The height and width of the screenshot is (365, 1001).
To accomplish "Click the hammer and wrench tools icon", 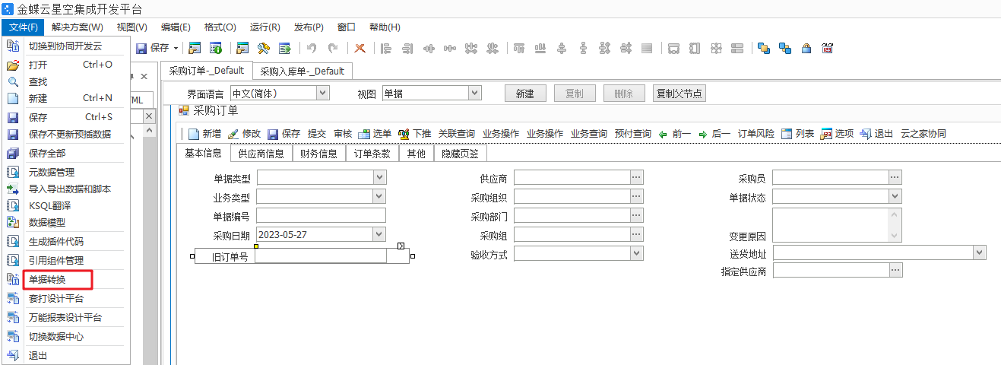I will tap(264, 48).
